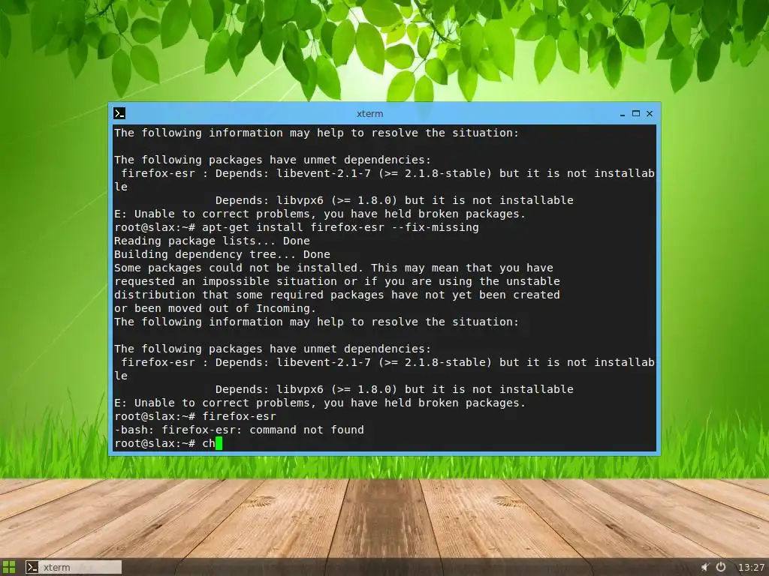Click 'or been moved out of Incoming.' line
The width and height of the screenshot is (769, 576).
click(216, 308)
